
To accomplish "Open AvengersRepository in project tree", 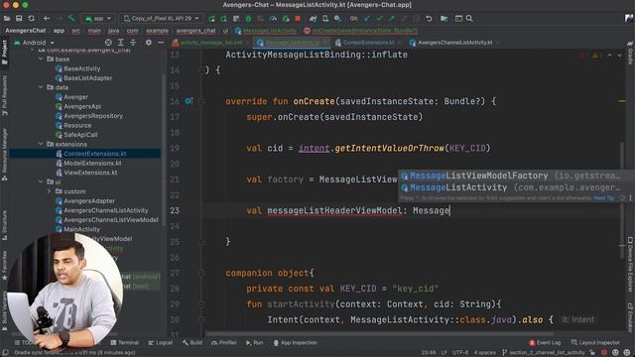I will tap(89, 116).
